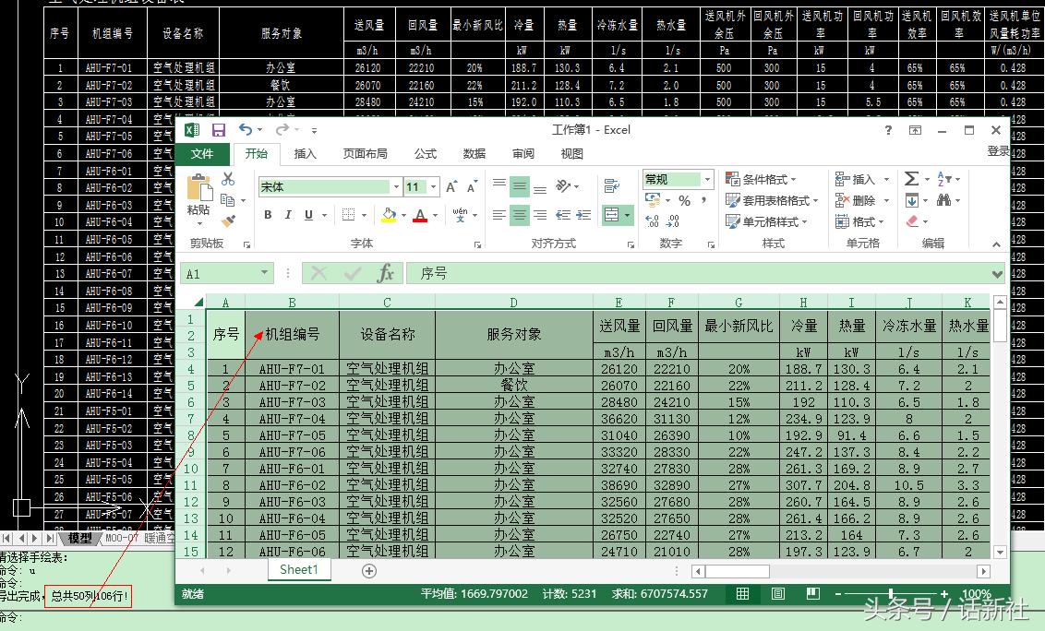Switch to the 插入 ribbon tab
Viewport: 1045px width, 631px height.
(305, 154)
